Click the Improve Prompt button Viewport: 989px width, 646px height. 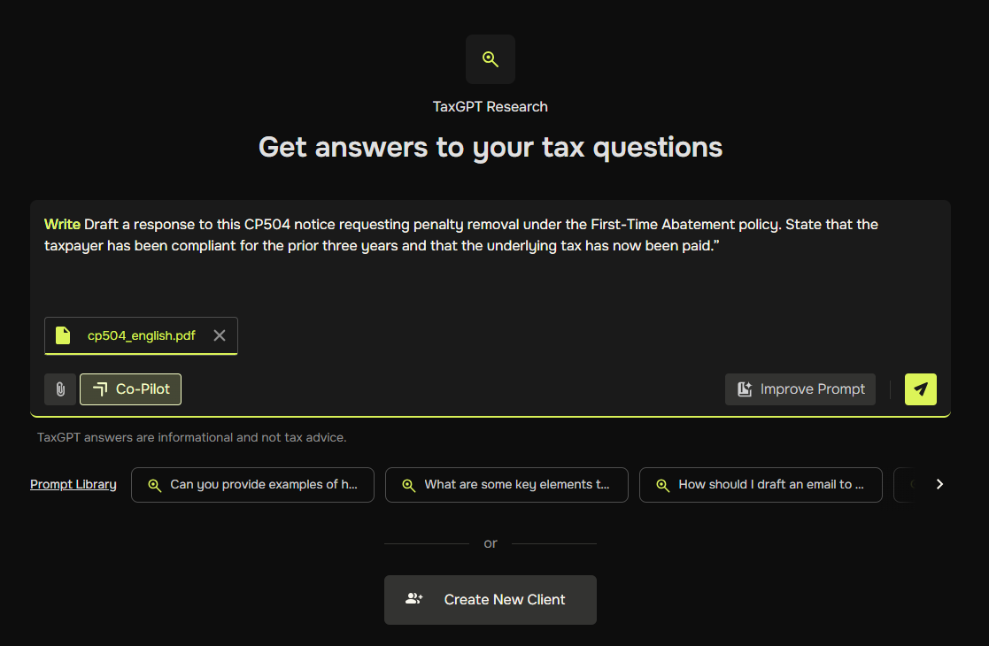pyautogui.click(x=800, y=389)
